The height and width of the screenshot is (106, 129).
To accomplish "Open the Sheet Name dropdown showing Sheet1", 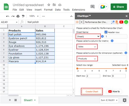I will pyautogui.click(x=88, y=36).
